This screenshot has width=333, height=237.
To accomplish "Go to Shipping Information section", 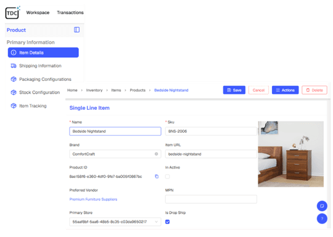I will tap(40, 66).
